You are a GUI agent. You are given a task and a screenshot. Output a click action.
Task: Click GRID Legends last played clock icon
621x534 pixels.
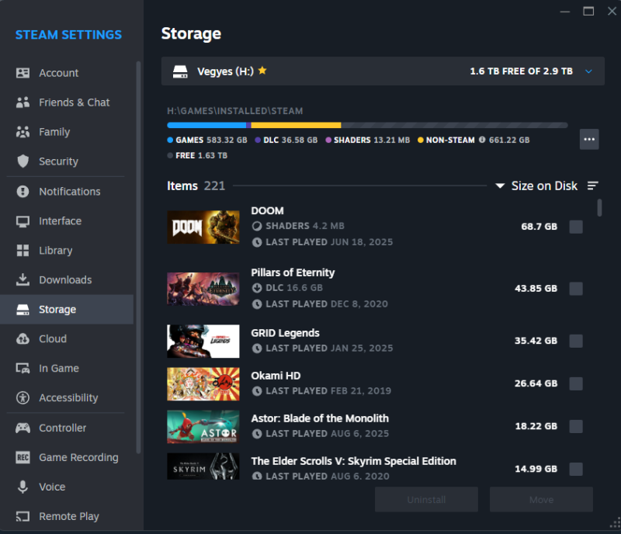[257, 348]
